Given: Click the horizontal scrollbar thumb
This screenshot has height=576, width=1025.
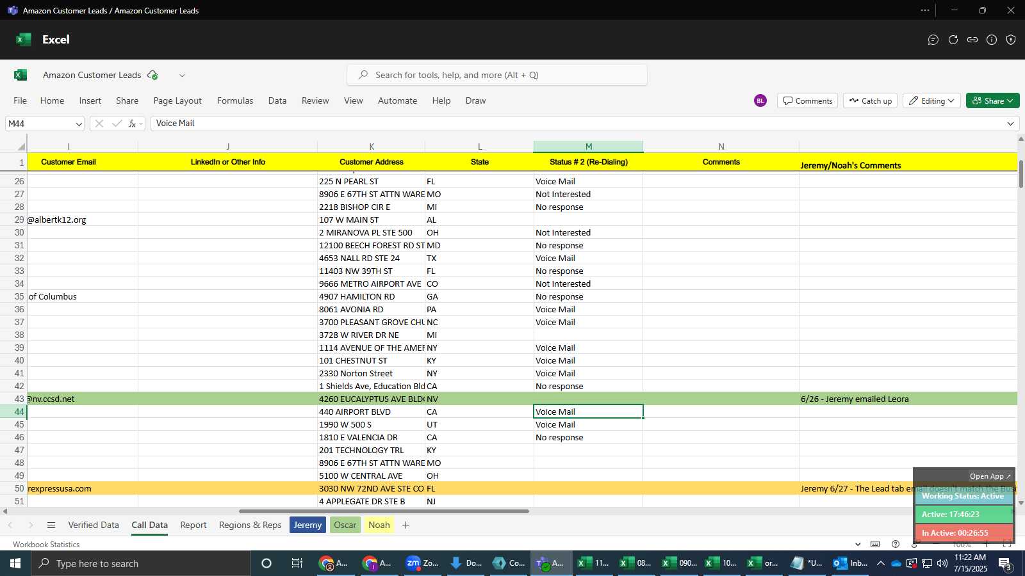Looking at the screenshot, I should 384,511.
